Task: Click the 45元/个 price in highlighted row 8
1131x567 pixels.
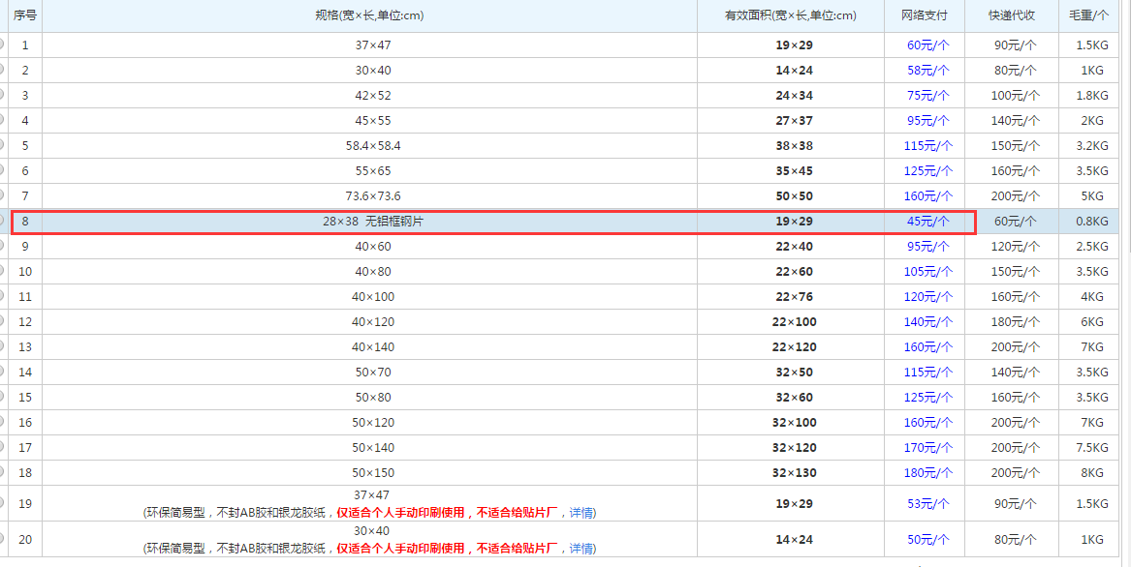Action: coord(928,222)
